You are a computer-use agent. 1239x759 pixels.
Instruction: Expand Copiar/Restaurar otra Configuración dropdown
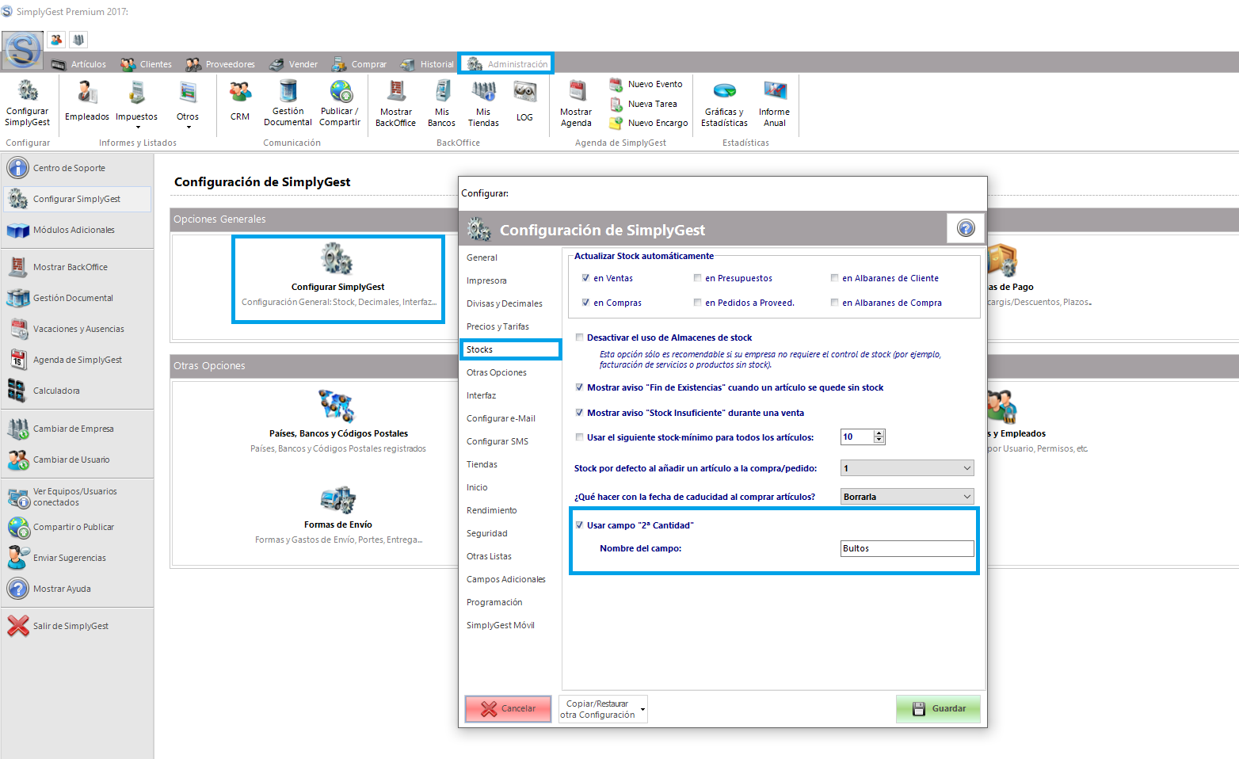(642, 709)
